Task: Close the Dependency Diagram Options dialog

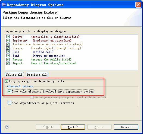Action: tap(138, 5)
